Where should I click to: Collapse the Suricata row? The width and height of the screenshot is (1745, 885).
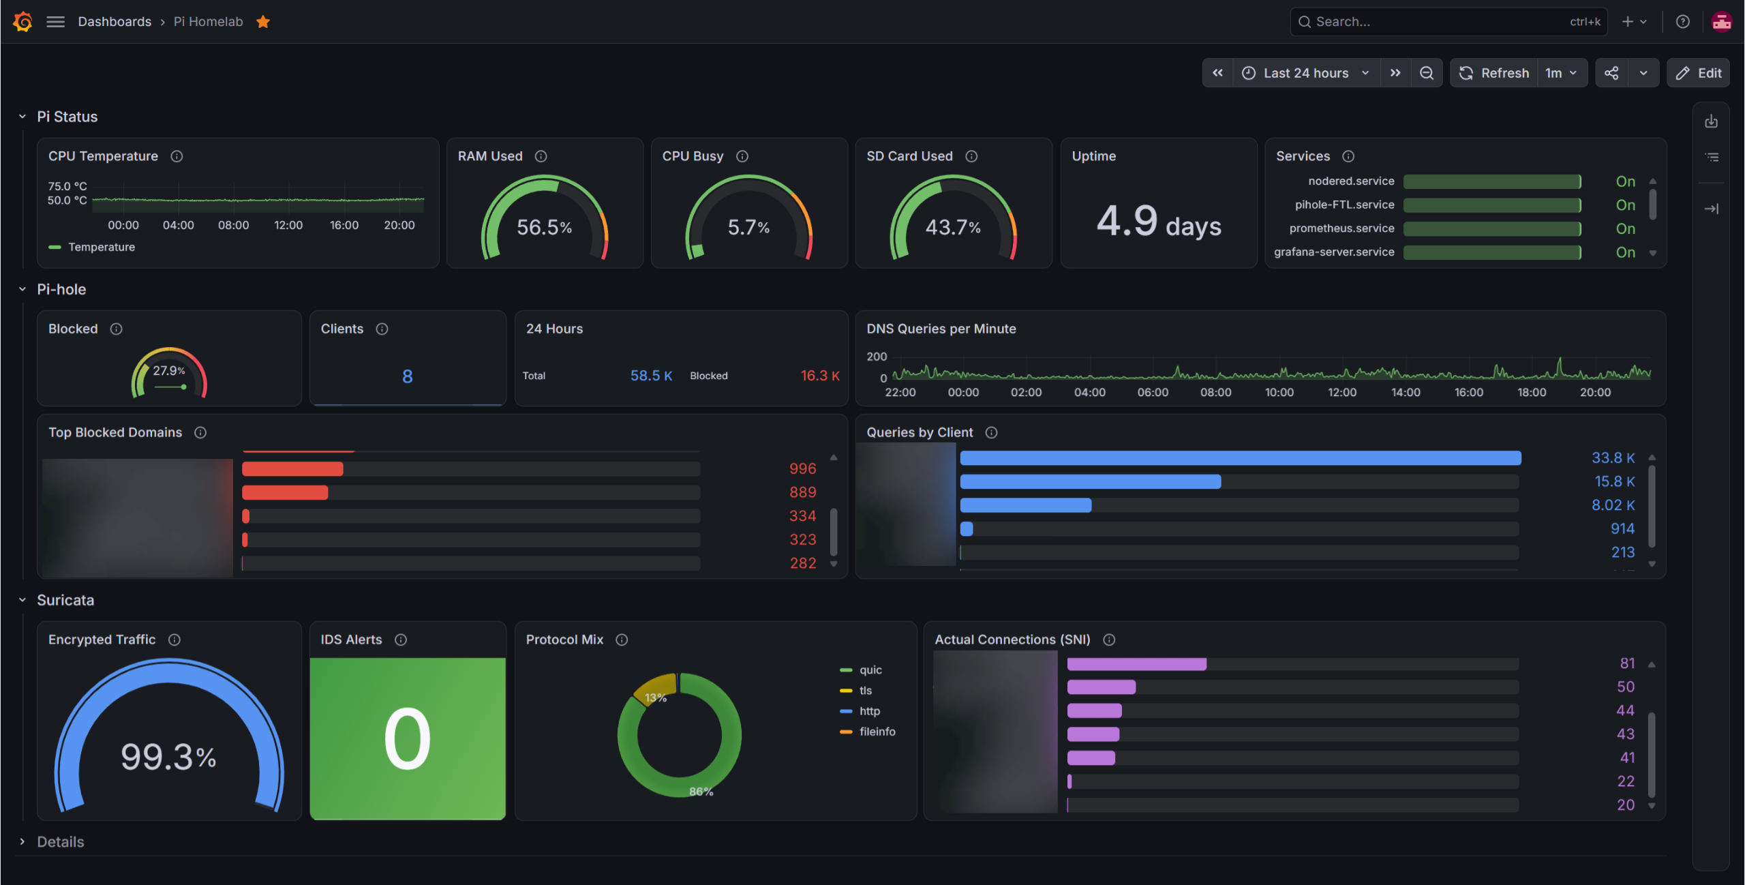tap(22, 600)
